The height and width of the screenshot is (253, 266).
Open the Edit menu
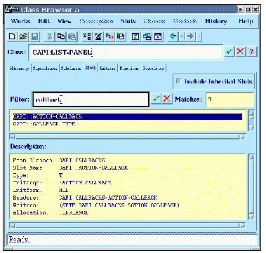44,21
